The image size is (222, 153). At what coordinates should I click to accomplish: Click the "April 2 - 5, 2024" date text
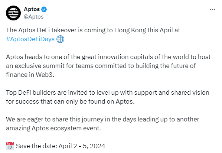click(x=82, y=146)
